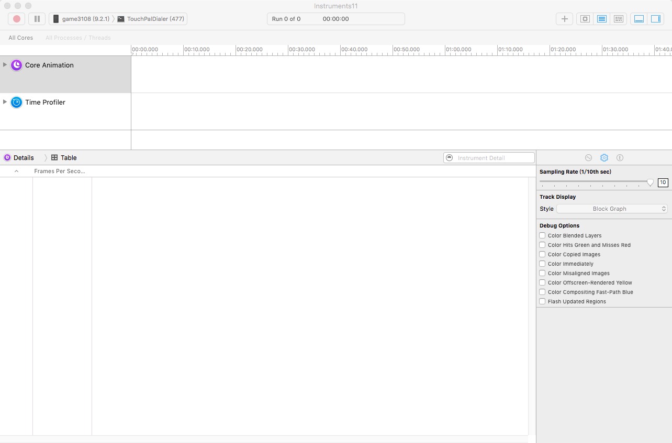This screenshot has height=443, width=672.
Task: Open the TouchPalDialer (477) process selector
Action: tap(151, 19)
